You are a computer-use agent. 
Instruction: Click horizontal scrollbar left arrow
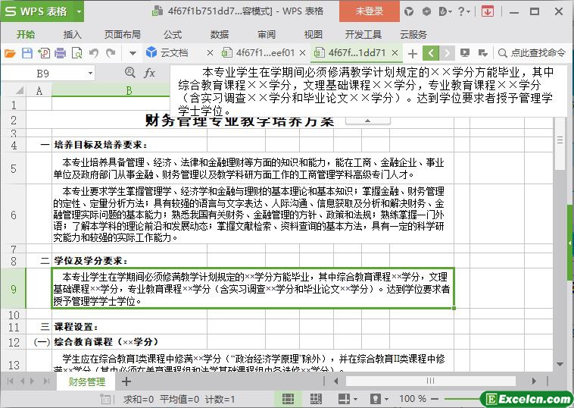tap(336, 381)
